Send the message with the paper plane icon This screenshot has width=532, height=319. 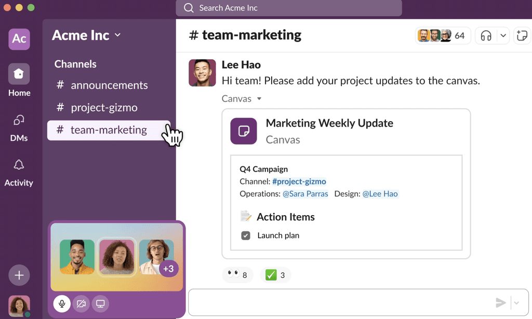pyautogui.click(x=500, y=302)
